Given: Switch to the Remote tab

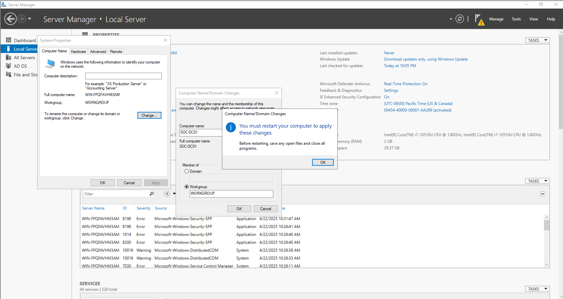Looking at the screenshot, I should click(116, 52).
